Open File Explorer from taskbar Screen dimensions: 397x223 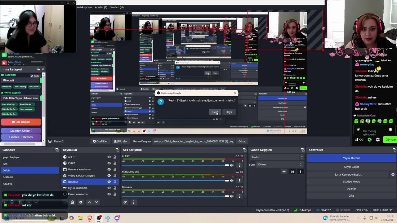coord(81,218)
